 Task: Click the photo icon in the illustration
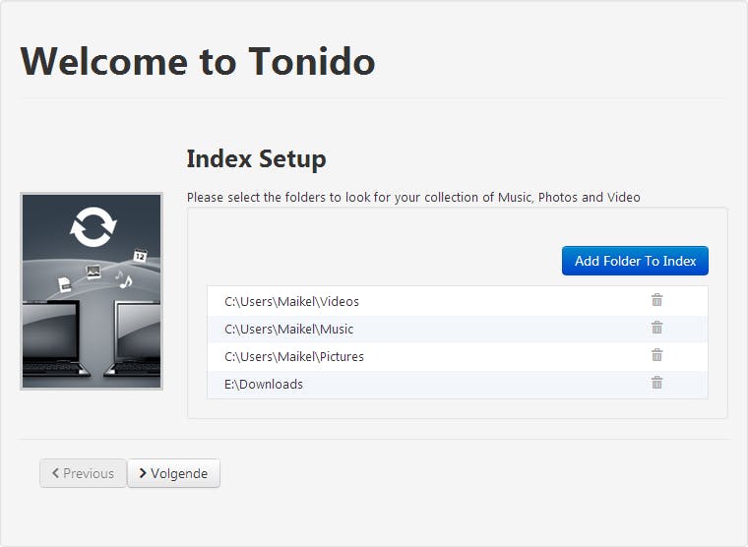[x=93, y=273]
